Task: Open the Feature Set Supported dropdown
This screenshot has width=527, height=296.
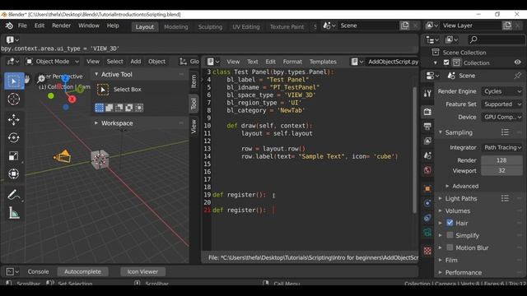Action: 502,104
